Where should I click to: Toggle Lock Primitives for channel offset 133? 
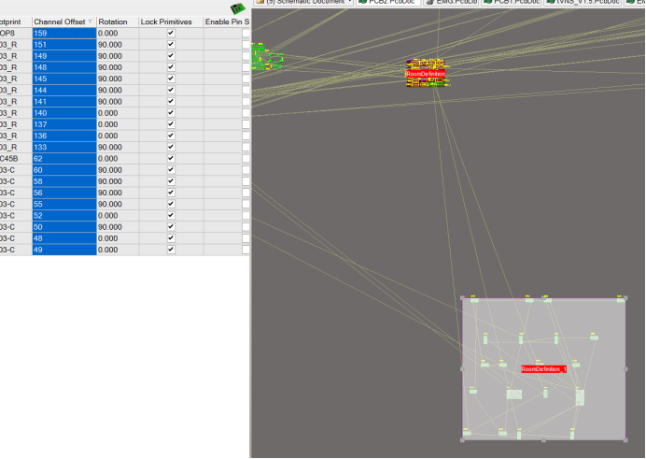[171, 147]
